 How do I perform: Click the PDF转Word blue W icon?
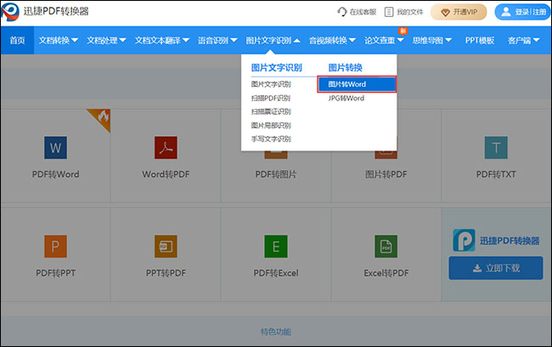point(57,148)
